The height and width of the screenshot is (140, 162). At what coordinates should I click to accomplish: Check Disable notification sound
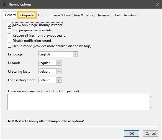click(x=9, y=41)
